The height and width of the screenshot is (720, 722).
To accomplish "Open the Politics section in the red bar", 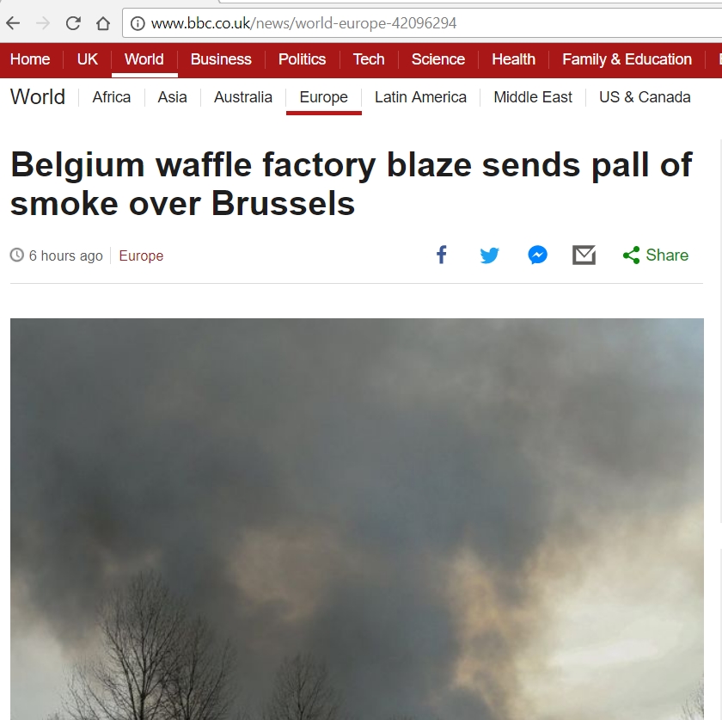I will click(302, 59).
